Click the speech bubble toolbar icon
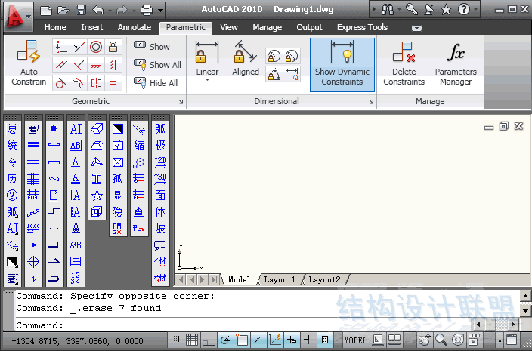 point(160,245)
